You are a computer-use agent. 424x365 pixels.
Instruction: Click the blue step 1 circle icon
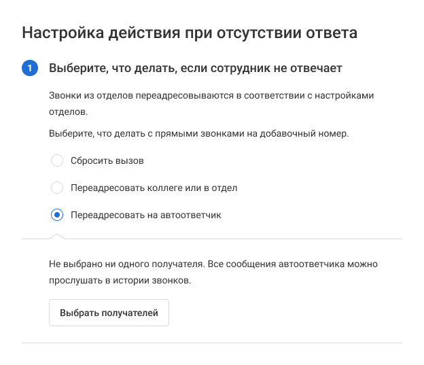click(x=30, y=68)
